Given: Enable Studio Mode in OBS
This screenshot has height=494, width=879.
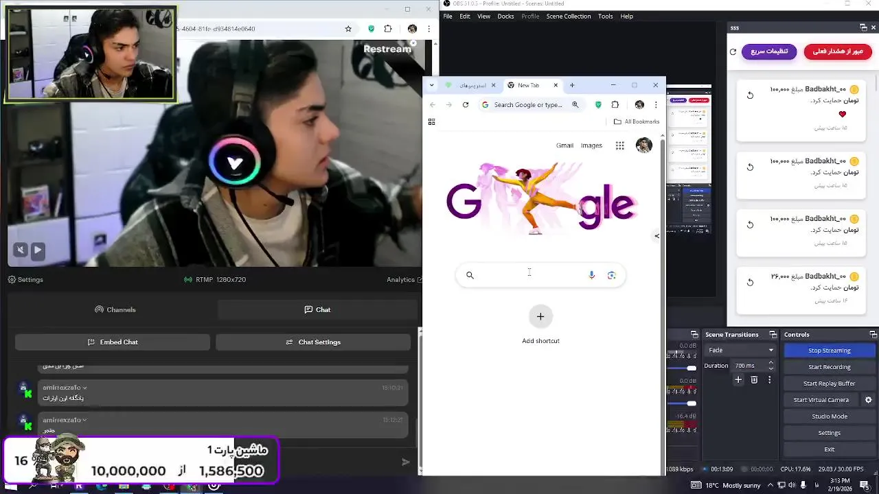Looking at the screenshot, I should (x=830, y=416).
